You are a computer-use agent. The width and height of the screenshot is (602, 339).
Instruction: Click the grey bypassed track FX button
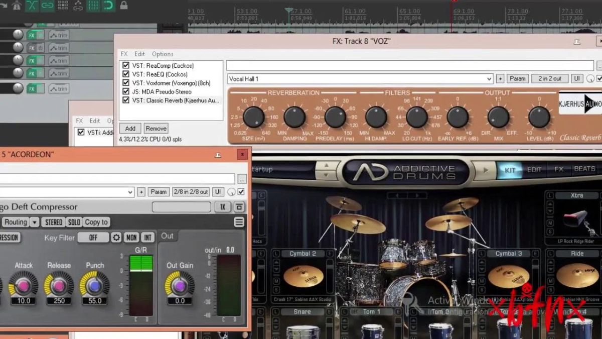point(36,48)
